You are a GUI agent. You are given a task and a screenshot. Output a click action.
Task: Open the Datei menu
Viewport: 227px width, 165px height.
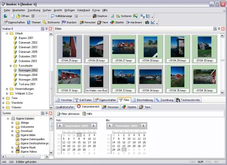[7, 10]
